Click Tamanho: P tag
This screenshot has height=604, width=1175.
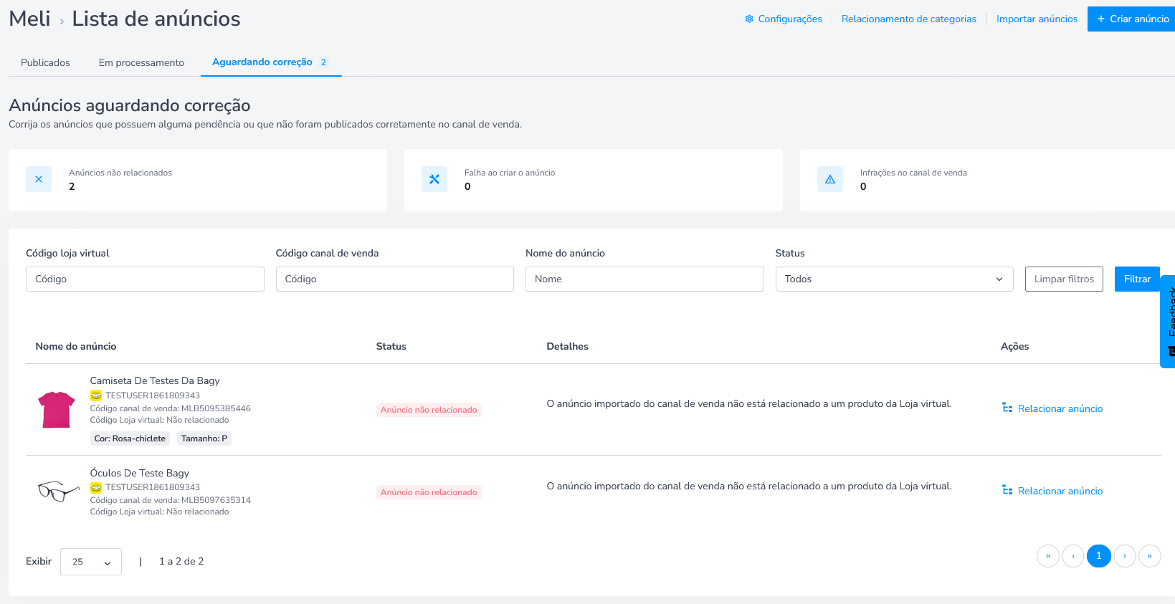coord(204,438)
